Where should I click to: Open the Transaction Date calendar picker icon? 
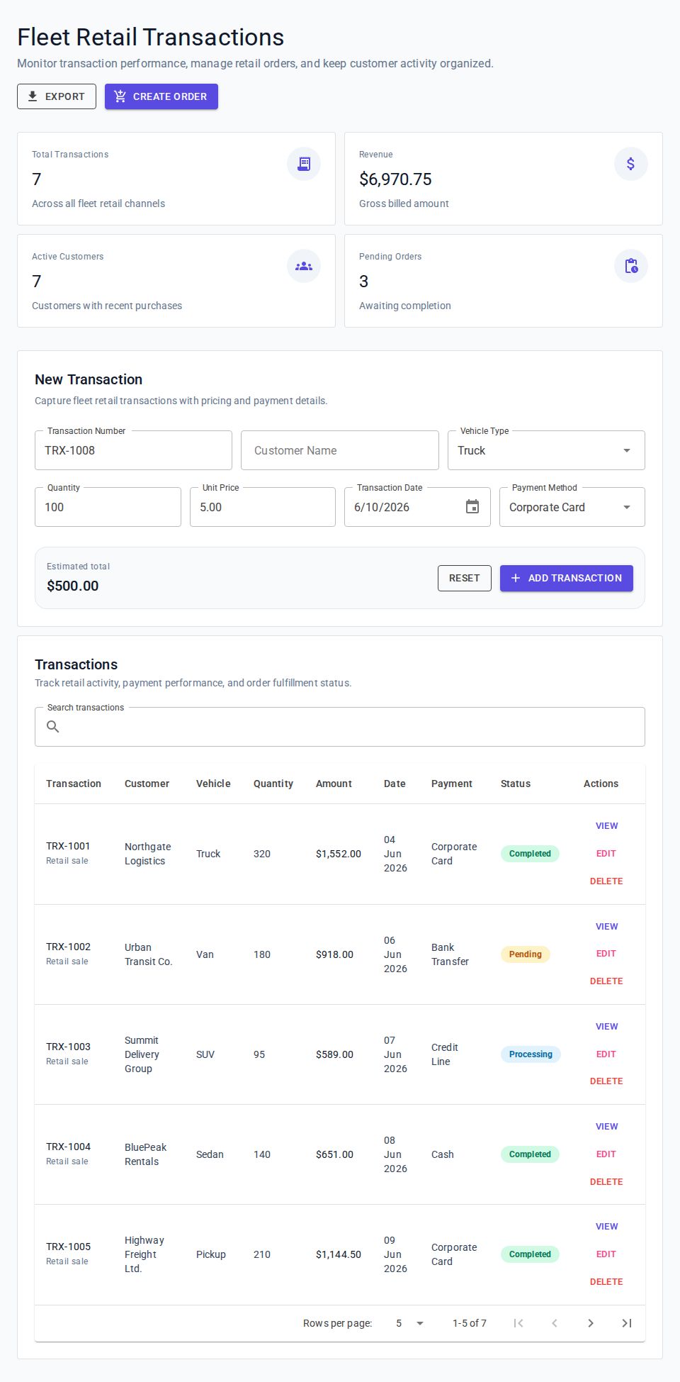472,507
